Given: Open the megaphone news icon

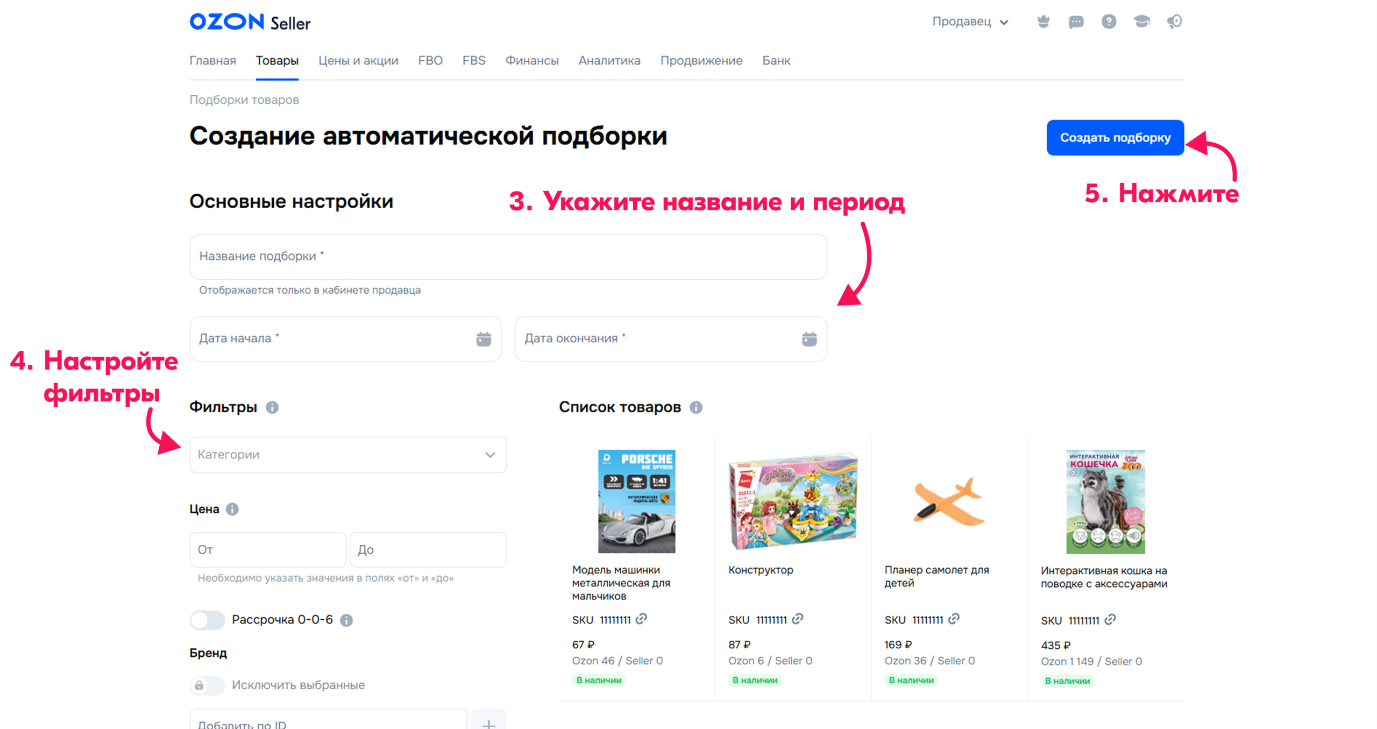Looking at the screenshot, I should pyautogui.click(x=1174, y=22).
